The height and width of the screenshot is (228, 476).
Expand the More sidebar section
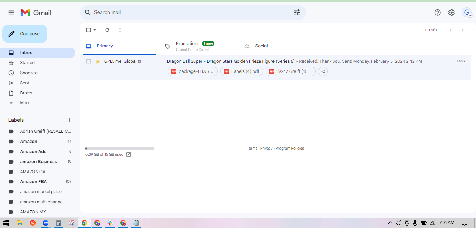coord(38,103)
